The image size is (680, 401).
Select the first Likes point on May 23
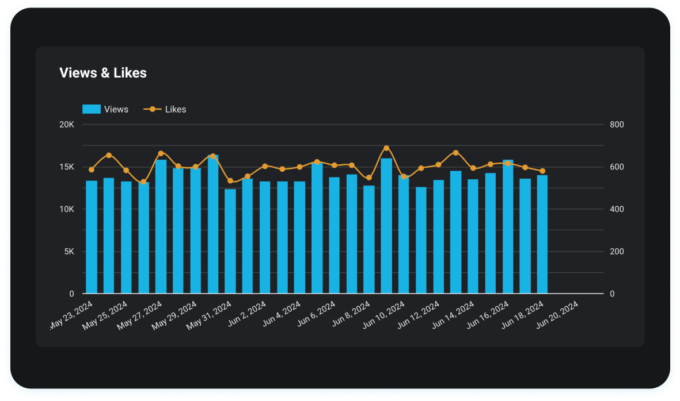tap(92, 169)
